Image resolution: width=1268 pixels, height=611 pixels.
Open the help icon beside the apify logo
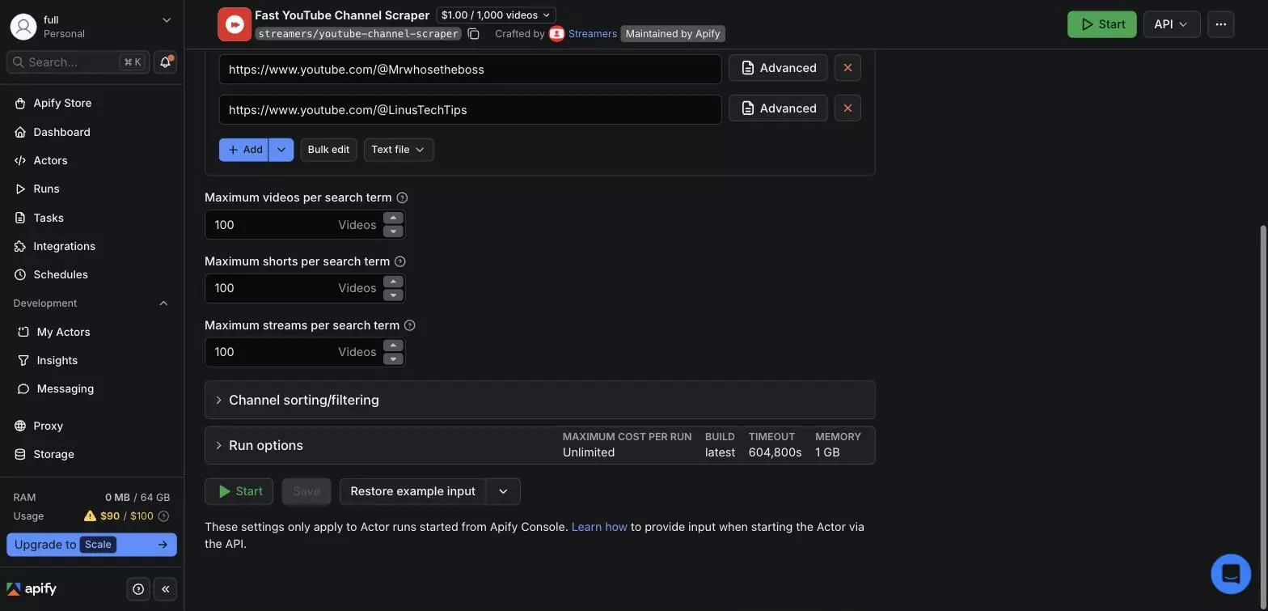pos(138,589)
